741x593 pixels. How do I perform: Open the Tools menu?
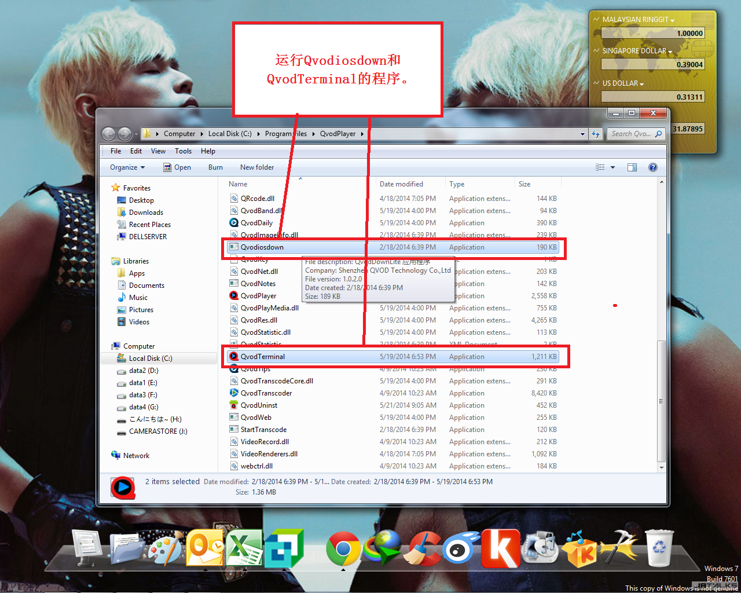click(183, 151)
